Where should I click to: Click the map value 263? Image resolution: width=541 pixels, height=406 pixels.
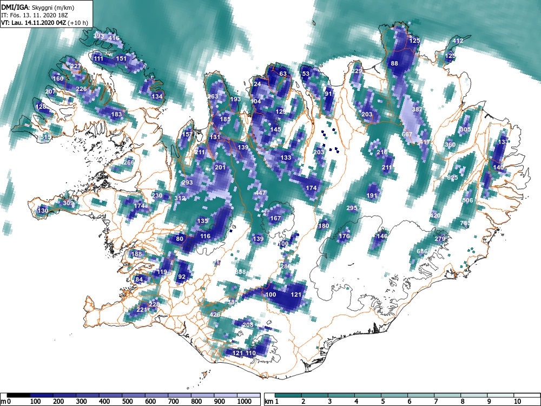213,96
